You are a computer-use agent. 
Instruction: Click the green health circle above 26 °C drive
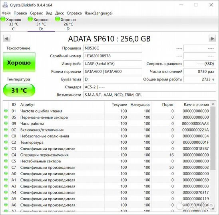[58, 19]
